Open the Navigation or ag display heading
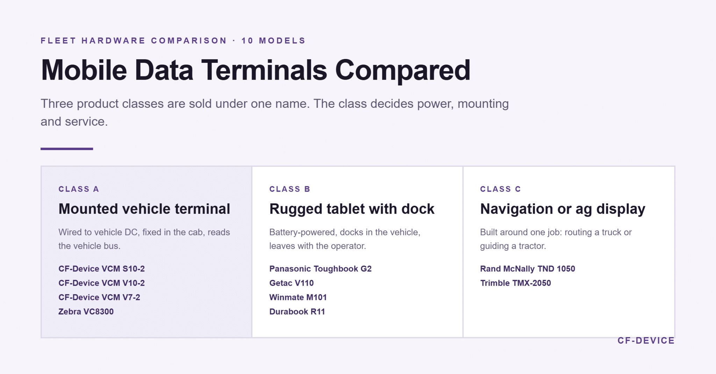716x374 pixels. coord(563,209)
